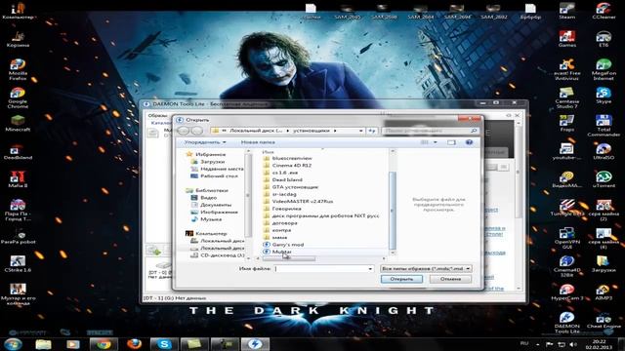Open uTorrent desktop shortcut
This screenshot has height=351, width=625.
tap(604, 179)
